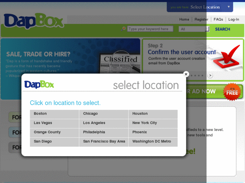
Task: Click the SEARCH button
Action: pyautogui.click(x=222, y=29)
